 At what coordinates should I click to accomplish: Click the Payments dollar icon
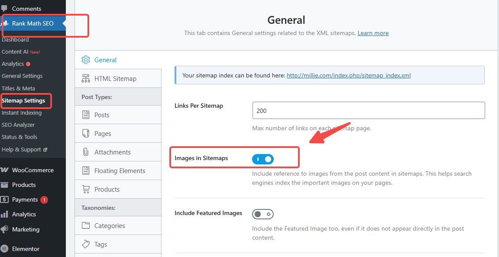5,199
